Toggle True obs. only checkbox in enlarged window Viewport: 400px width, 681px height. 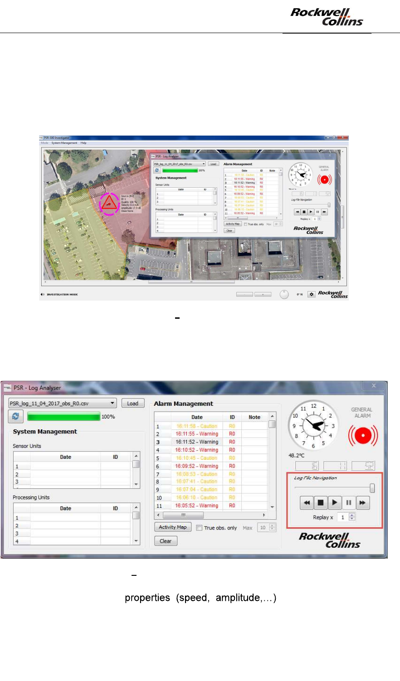click(x=199, y=528)
